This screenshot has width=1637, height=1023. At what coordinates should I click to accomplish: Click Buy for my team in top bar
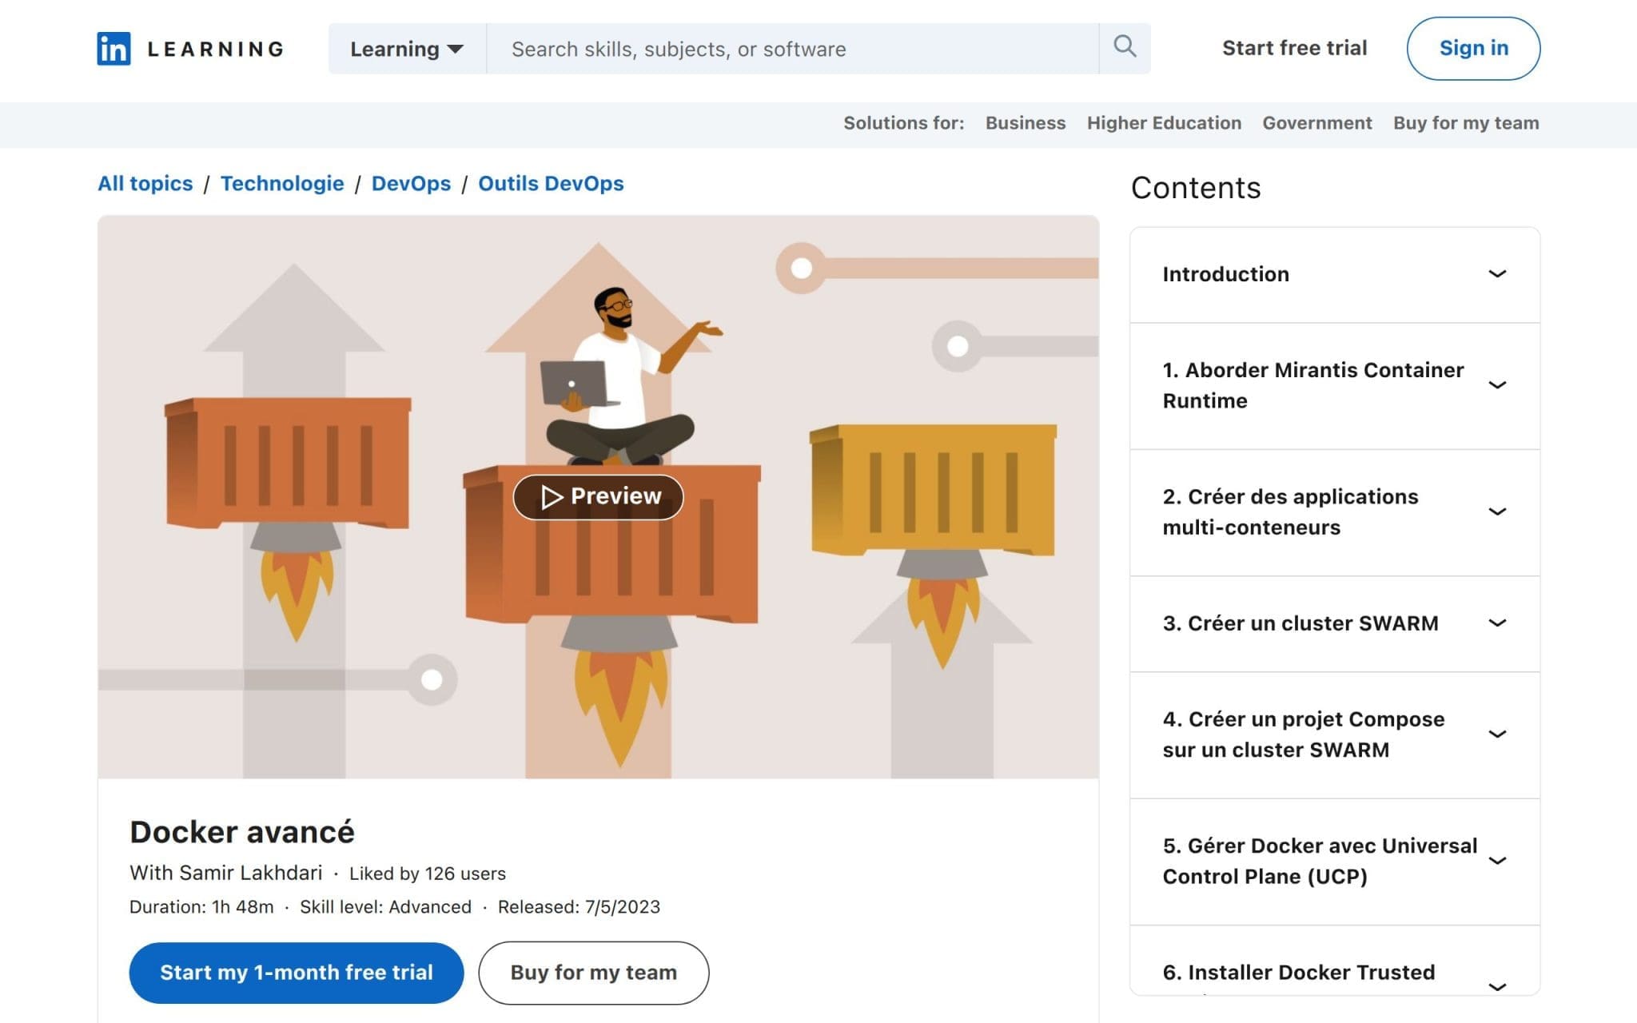click(1466, 123)
